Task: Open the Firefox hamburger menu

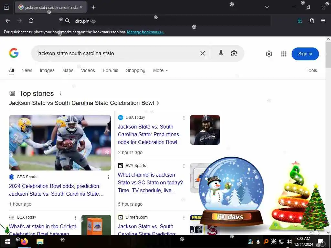Action: [x=323, y=21]
